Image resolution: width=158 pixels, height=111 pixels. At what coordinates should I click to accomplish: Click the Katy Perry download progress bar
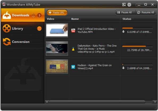click(x=138, y=46)
